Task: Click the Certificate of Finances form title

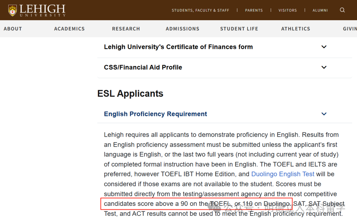Action: coord(178,47)
